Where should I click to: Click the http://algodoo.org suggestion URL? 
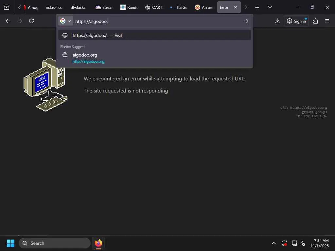88,61
